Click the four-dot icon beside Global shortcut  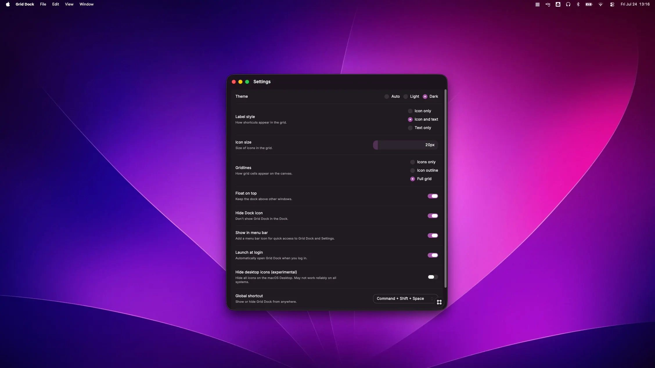pyautogui.click(x=439, y=302)
